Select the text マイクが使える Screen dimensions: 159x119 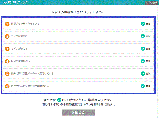[19, 49]
